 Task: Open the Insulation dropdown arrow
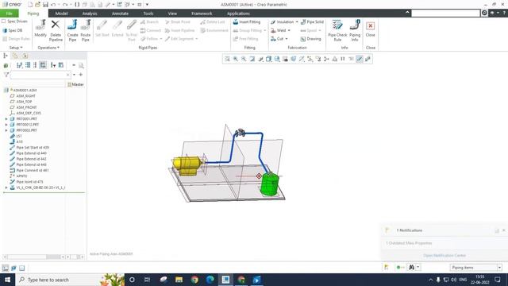pos(297,21)
